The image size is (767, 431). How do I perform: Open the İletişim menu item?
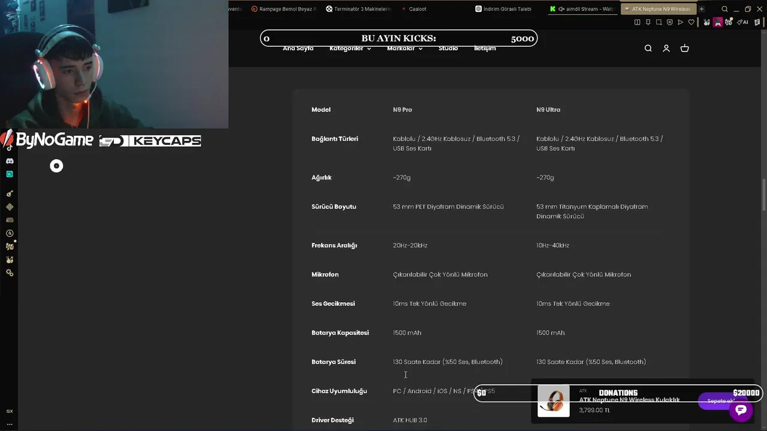[485, 48]
